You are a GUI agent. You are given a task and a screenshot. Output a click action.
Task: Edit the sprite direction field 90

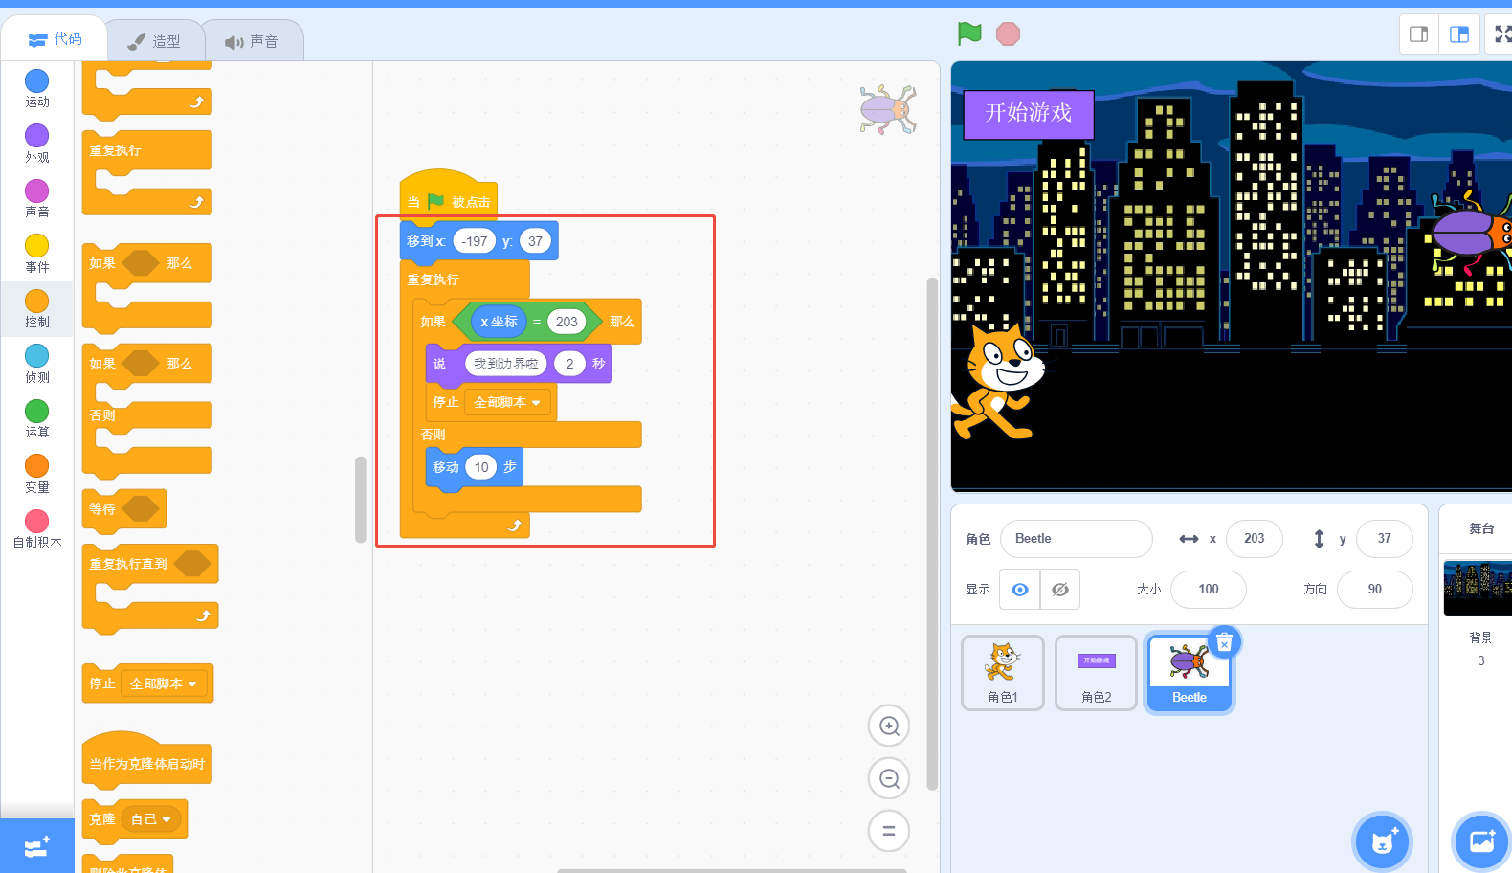pyautogui.click(x=1375, y=589)
